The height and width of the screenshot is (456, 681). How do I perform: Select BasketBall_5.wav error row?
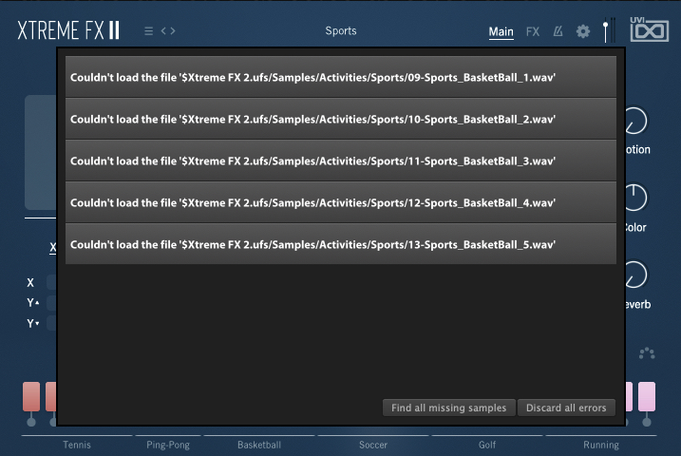(x=340, y=244)
